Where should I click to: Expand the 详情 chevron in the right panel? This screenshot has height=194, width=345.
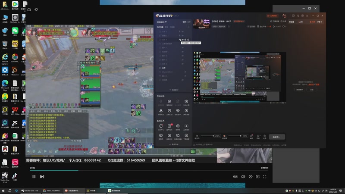tap(320, 22)
